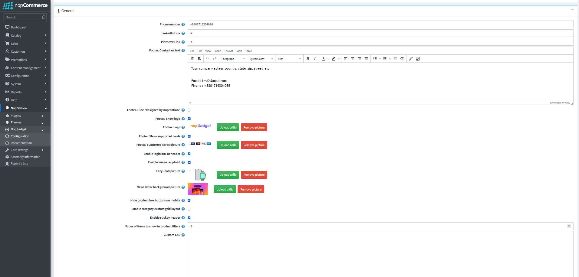Screen dimensions: 579x277
Task: Increase indent in editor
Action: tap(402, 59)
